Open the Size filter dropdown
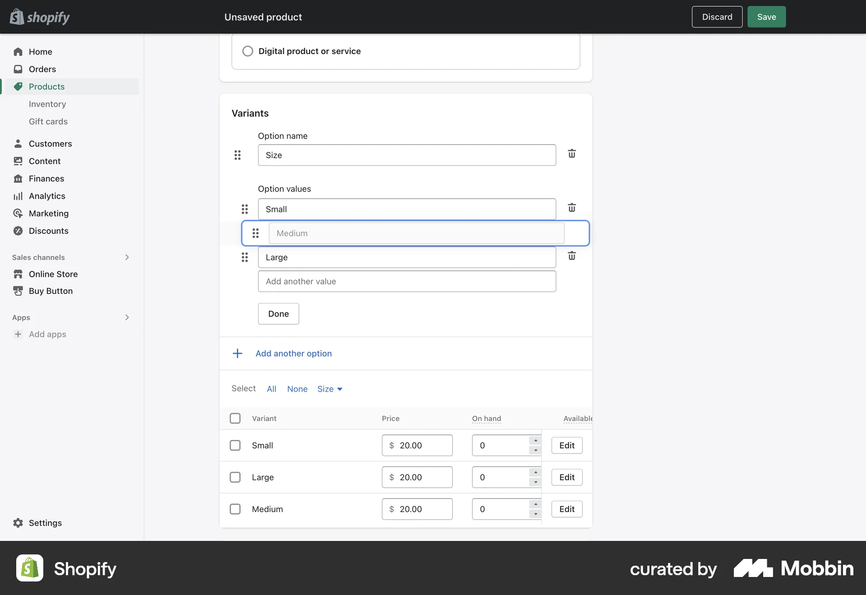This screenshot has height=595, width=866. click(329, 389)
